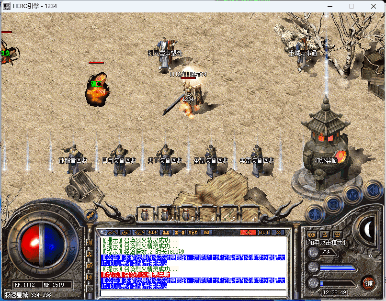
Task: Click the red HP half of the orb
Action: click(x=30, y=245)
